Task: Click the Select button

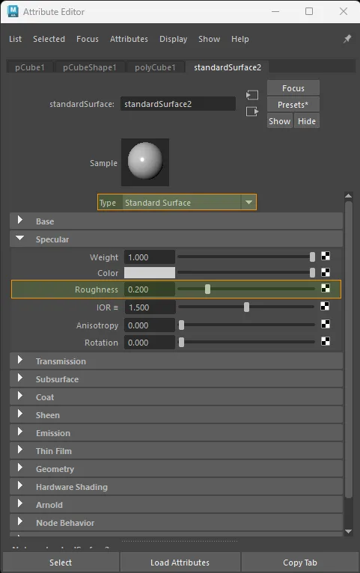Action: [61, 563]
